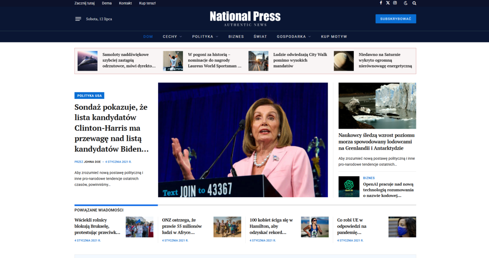Open the X (Twitter) social icon

[388, 3]
